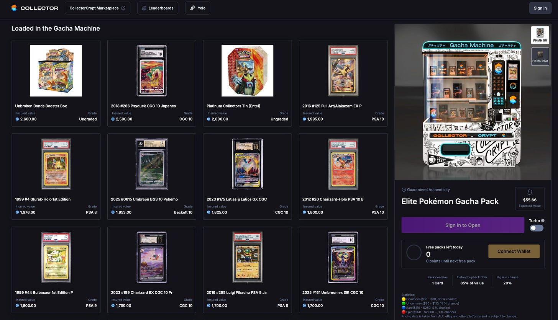
Task: Click the coin icon next to 1,995.00
Action: 304,119
